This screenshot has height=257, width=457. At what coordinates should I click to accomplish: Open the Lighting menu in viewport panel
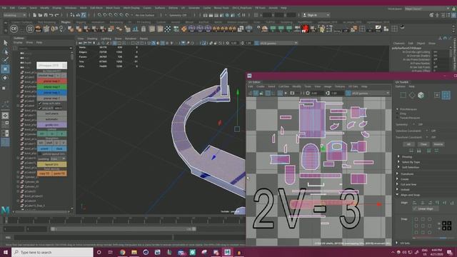106,39
